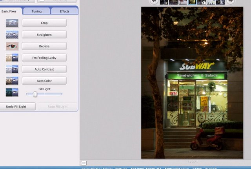The width and height of the screenshot is (251, 169).
Task: Click the right end of Fill Light track
Action: pos(61,94)
